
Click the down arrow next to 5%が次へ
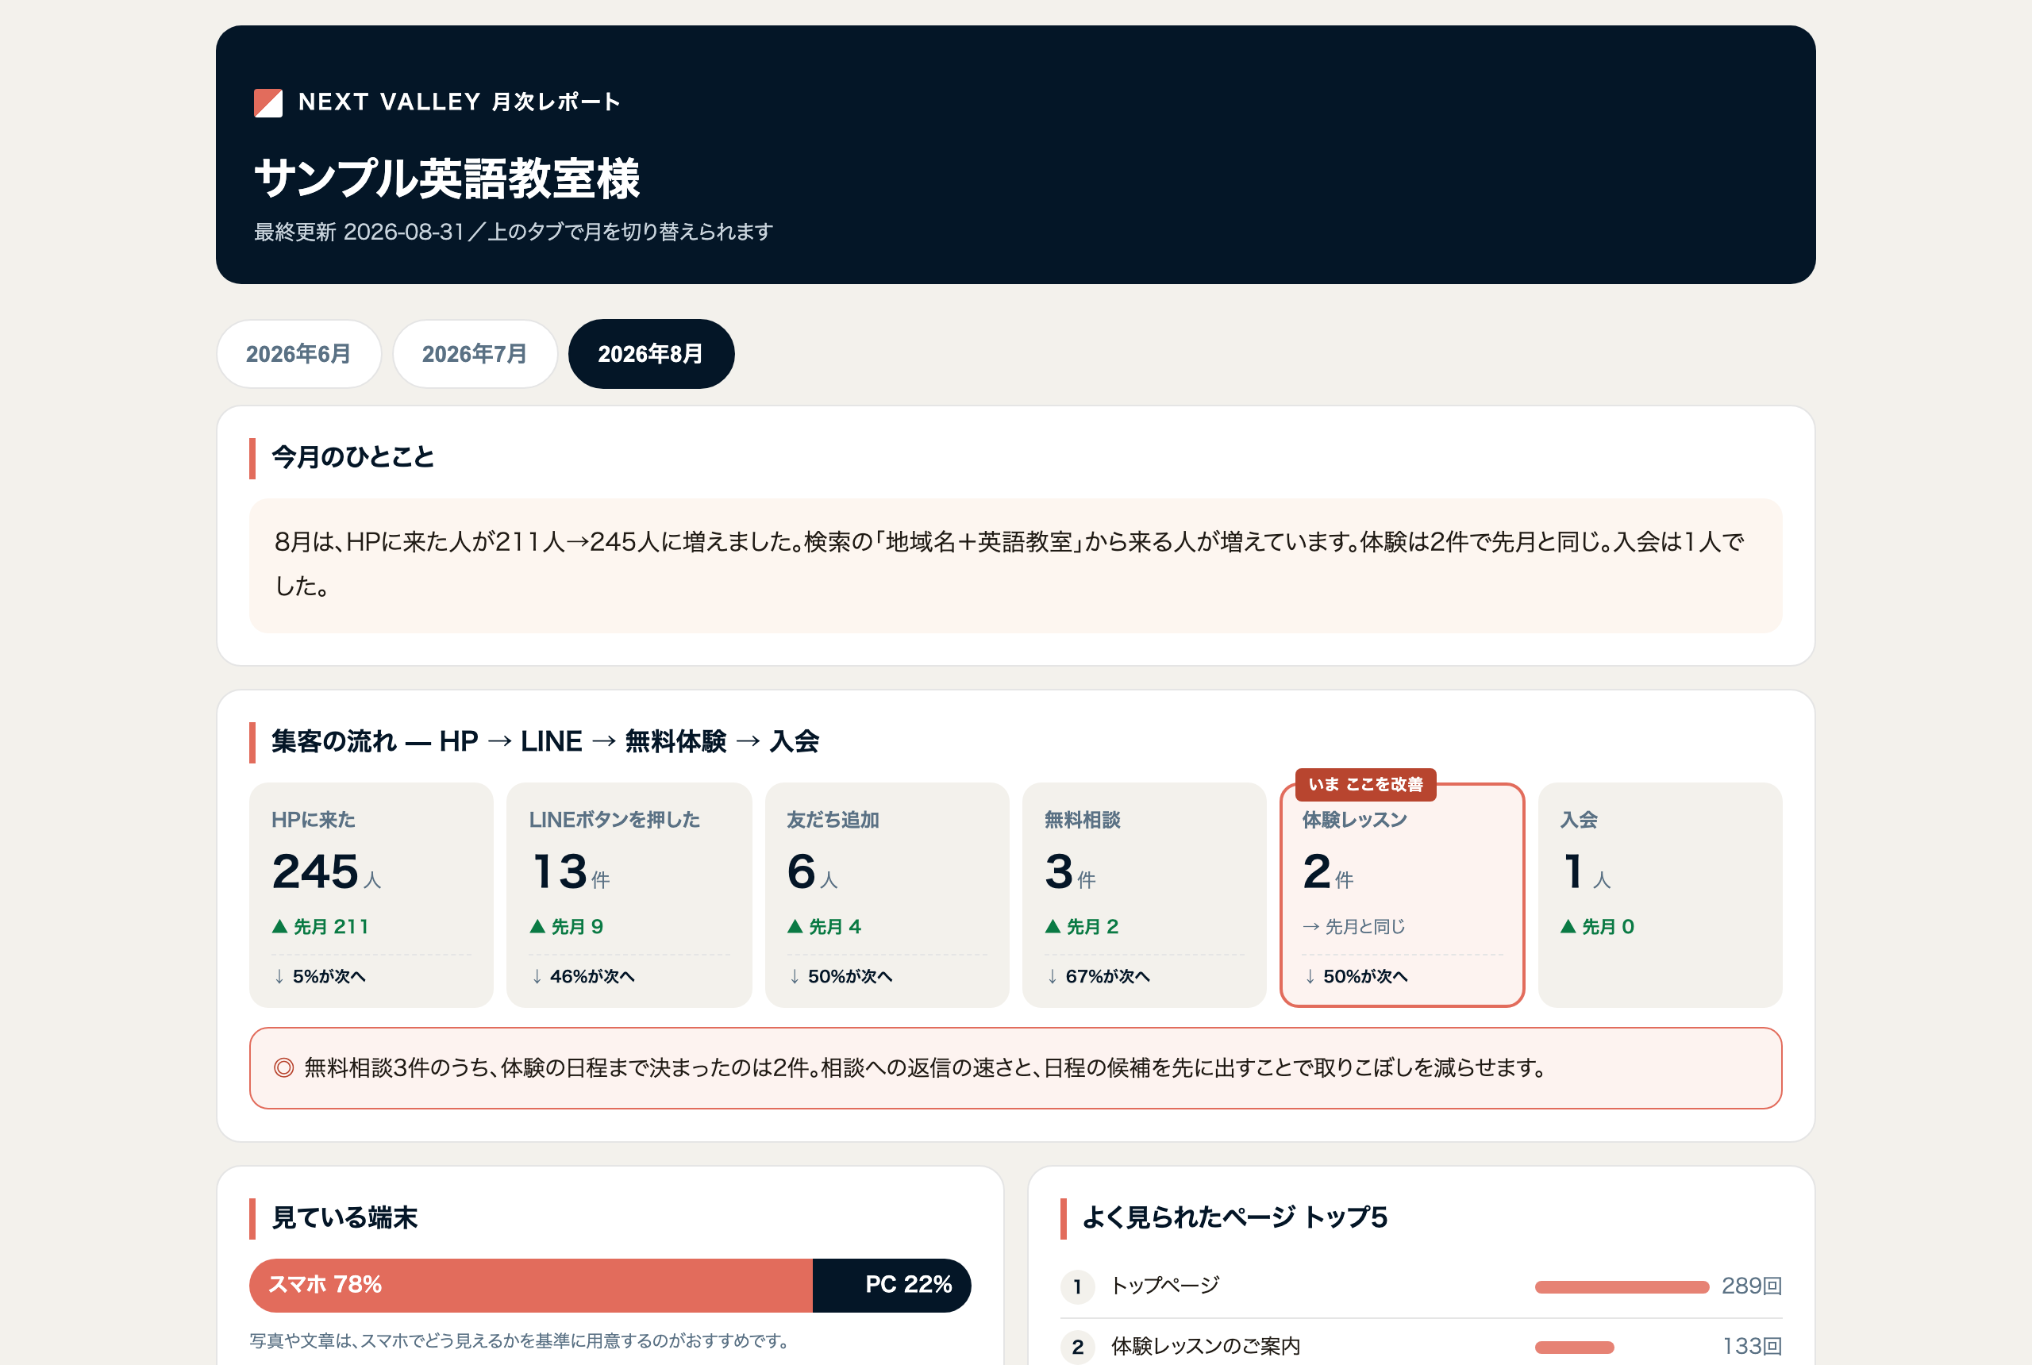point(279,977)
